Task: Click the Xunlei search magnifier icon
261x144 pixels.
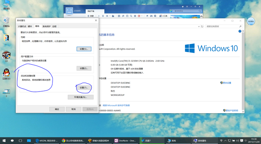Action: [x=200, y=11]
